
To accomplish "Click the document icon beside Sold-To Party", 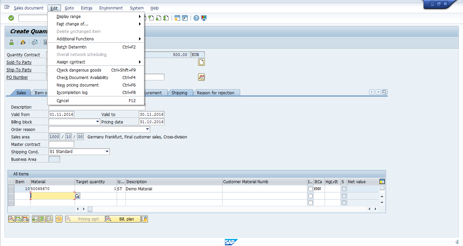I will [201, 62].
